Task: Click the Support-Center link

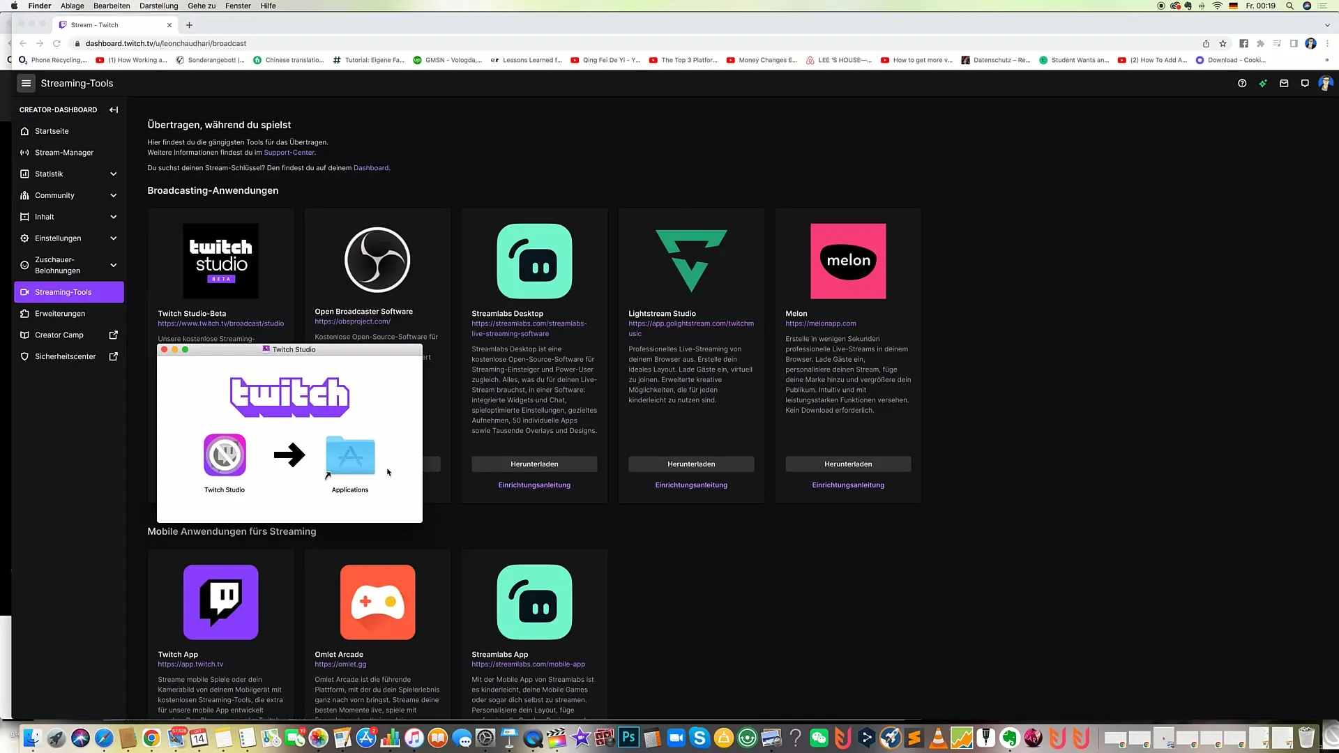Action: (x=289, y=153)
